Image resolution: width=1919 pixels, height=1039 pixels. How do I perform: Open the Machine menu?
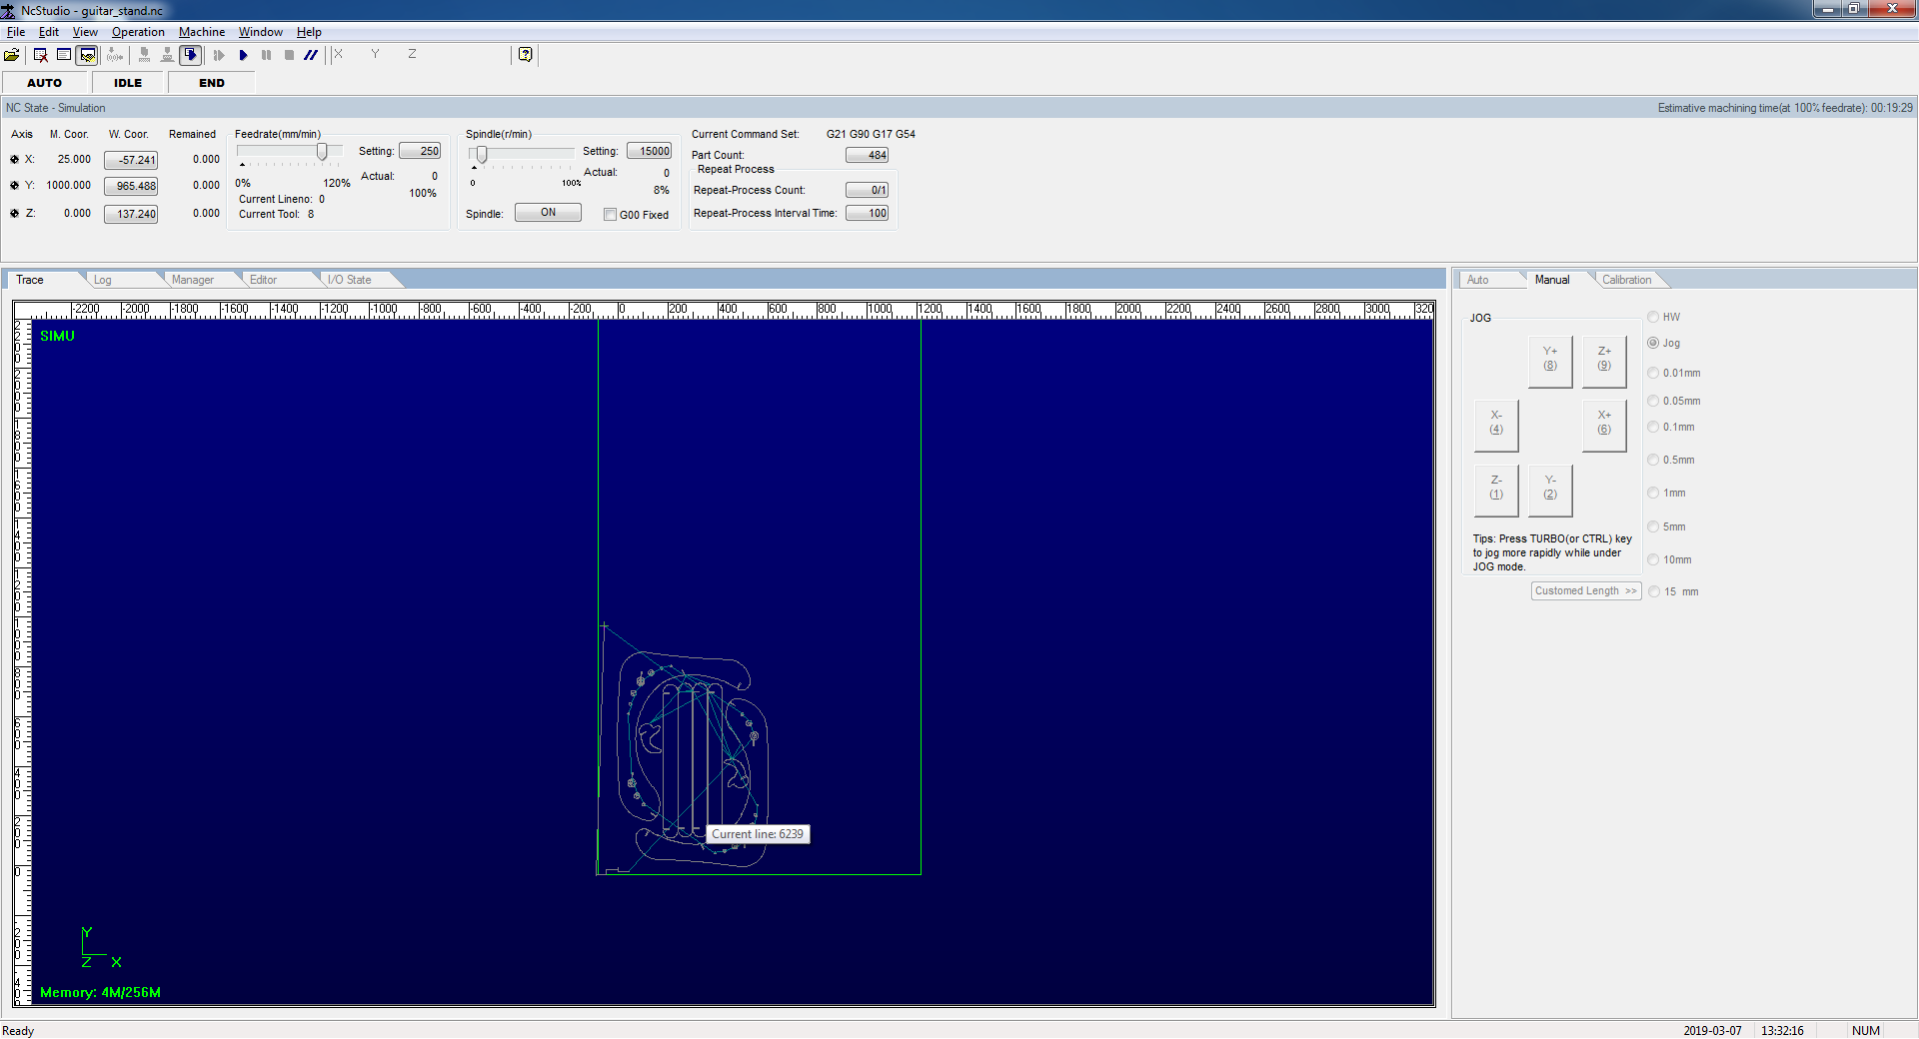pos(202,32)
